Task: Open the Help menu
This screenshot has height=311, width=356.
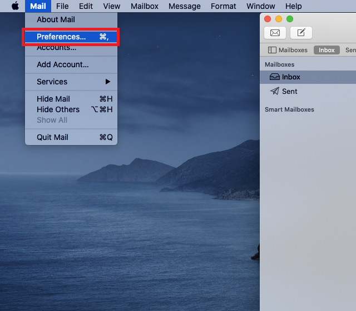Action: click(x=293, y=6)
